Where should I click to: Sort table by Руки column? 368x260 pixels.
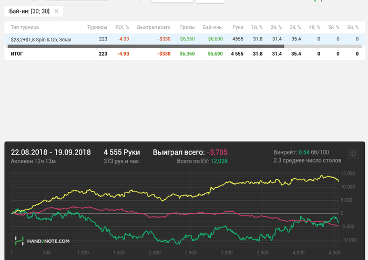coord(238,27)
